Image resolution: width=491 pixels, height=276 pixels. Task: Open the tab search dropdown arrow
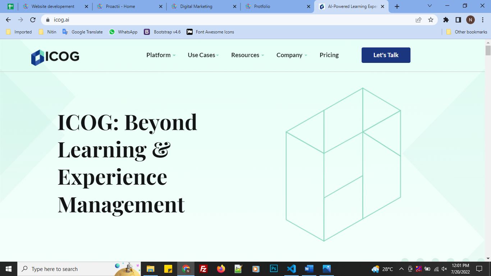(x=430, y=6)
